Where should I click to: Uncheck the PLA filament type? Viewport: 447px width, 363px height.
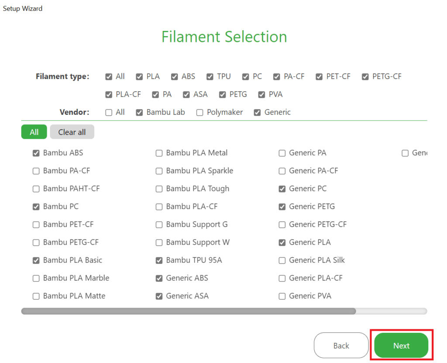(x=139, y=77)
